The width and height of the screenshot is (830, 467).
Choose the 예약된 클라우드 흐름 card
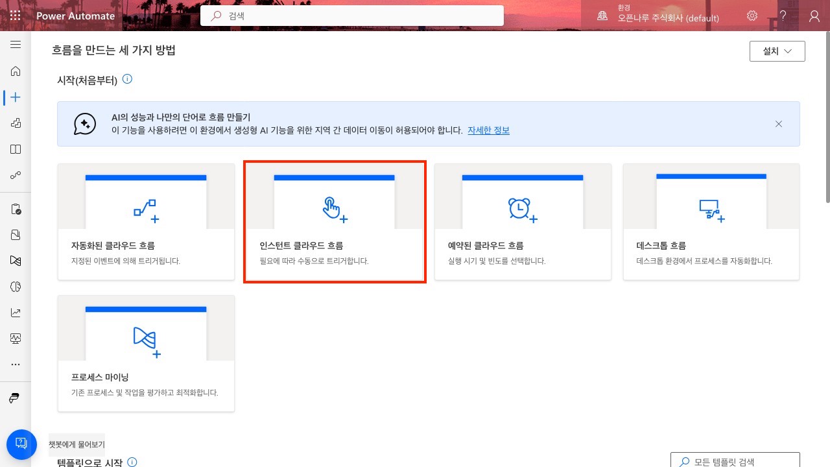pyautogui.click(x=523, y=222)
